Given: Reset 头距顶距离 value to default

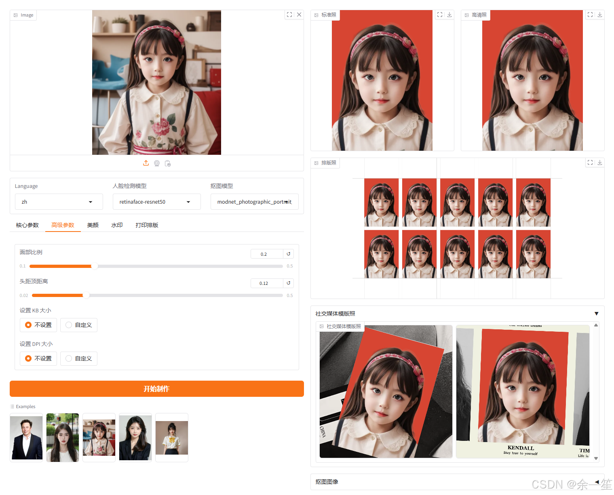Looking at the screenshot, I should (289, 283).
